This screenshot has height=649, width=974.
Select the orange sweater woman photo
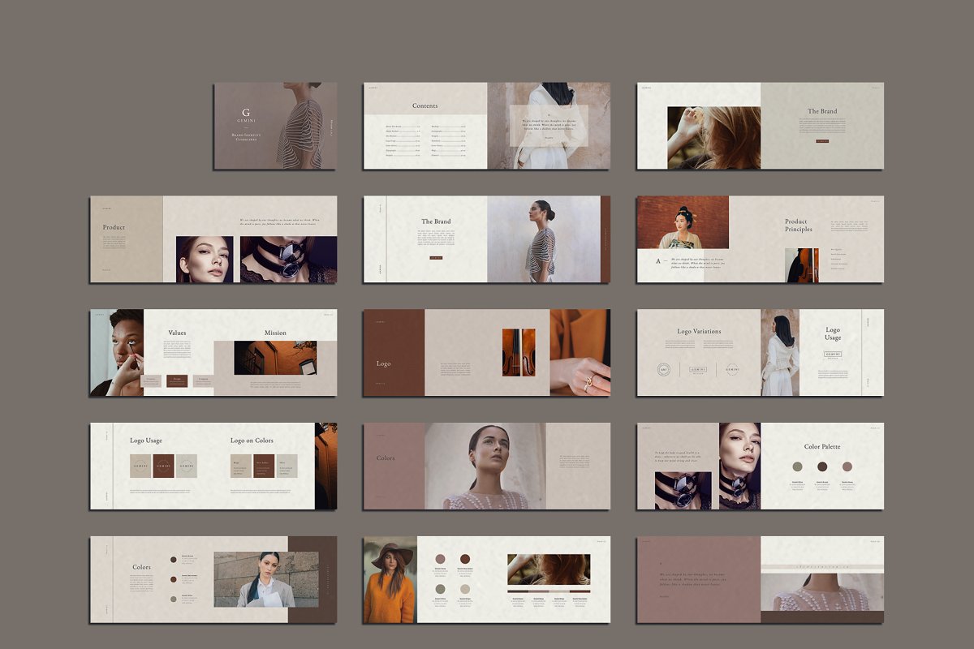point(390,579)
